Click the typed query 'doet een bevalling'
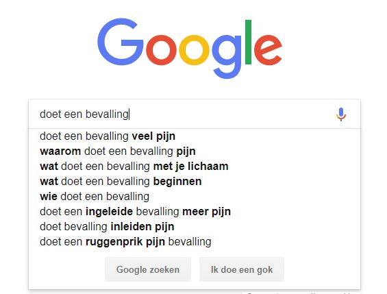The image size is (387, 294). click(84, 114)
